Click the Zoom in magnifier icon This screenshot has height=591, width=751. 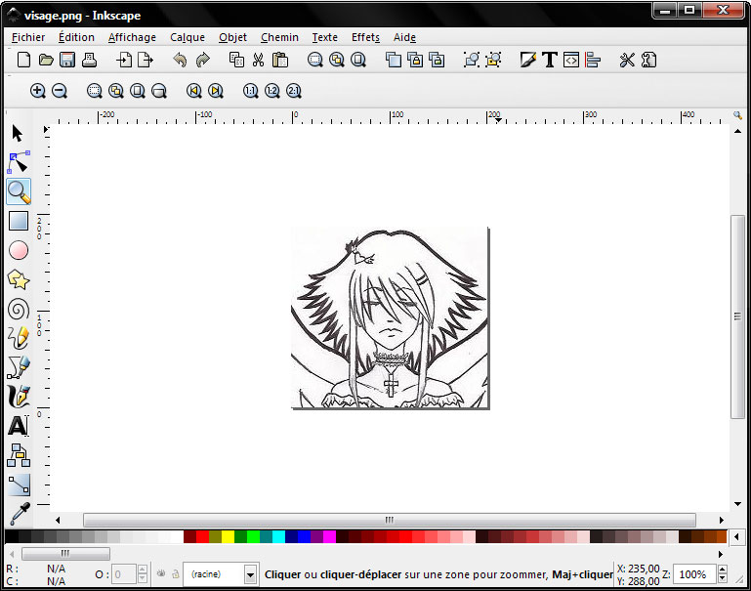tap(38, 91)
